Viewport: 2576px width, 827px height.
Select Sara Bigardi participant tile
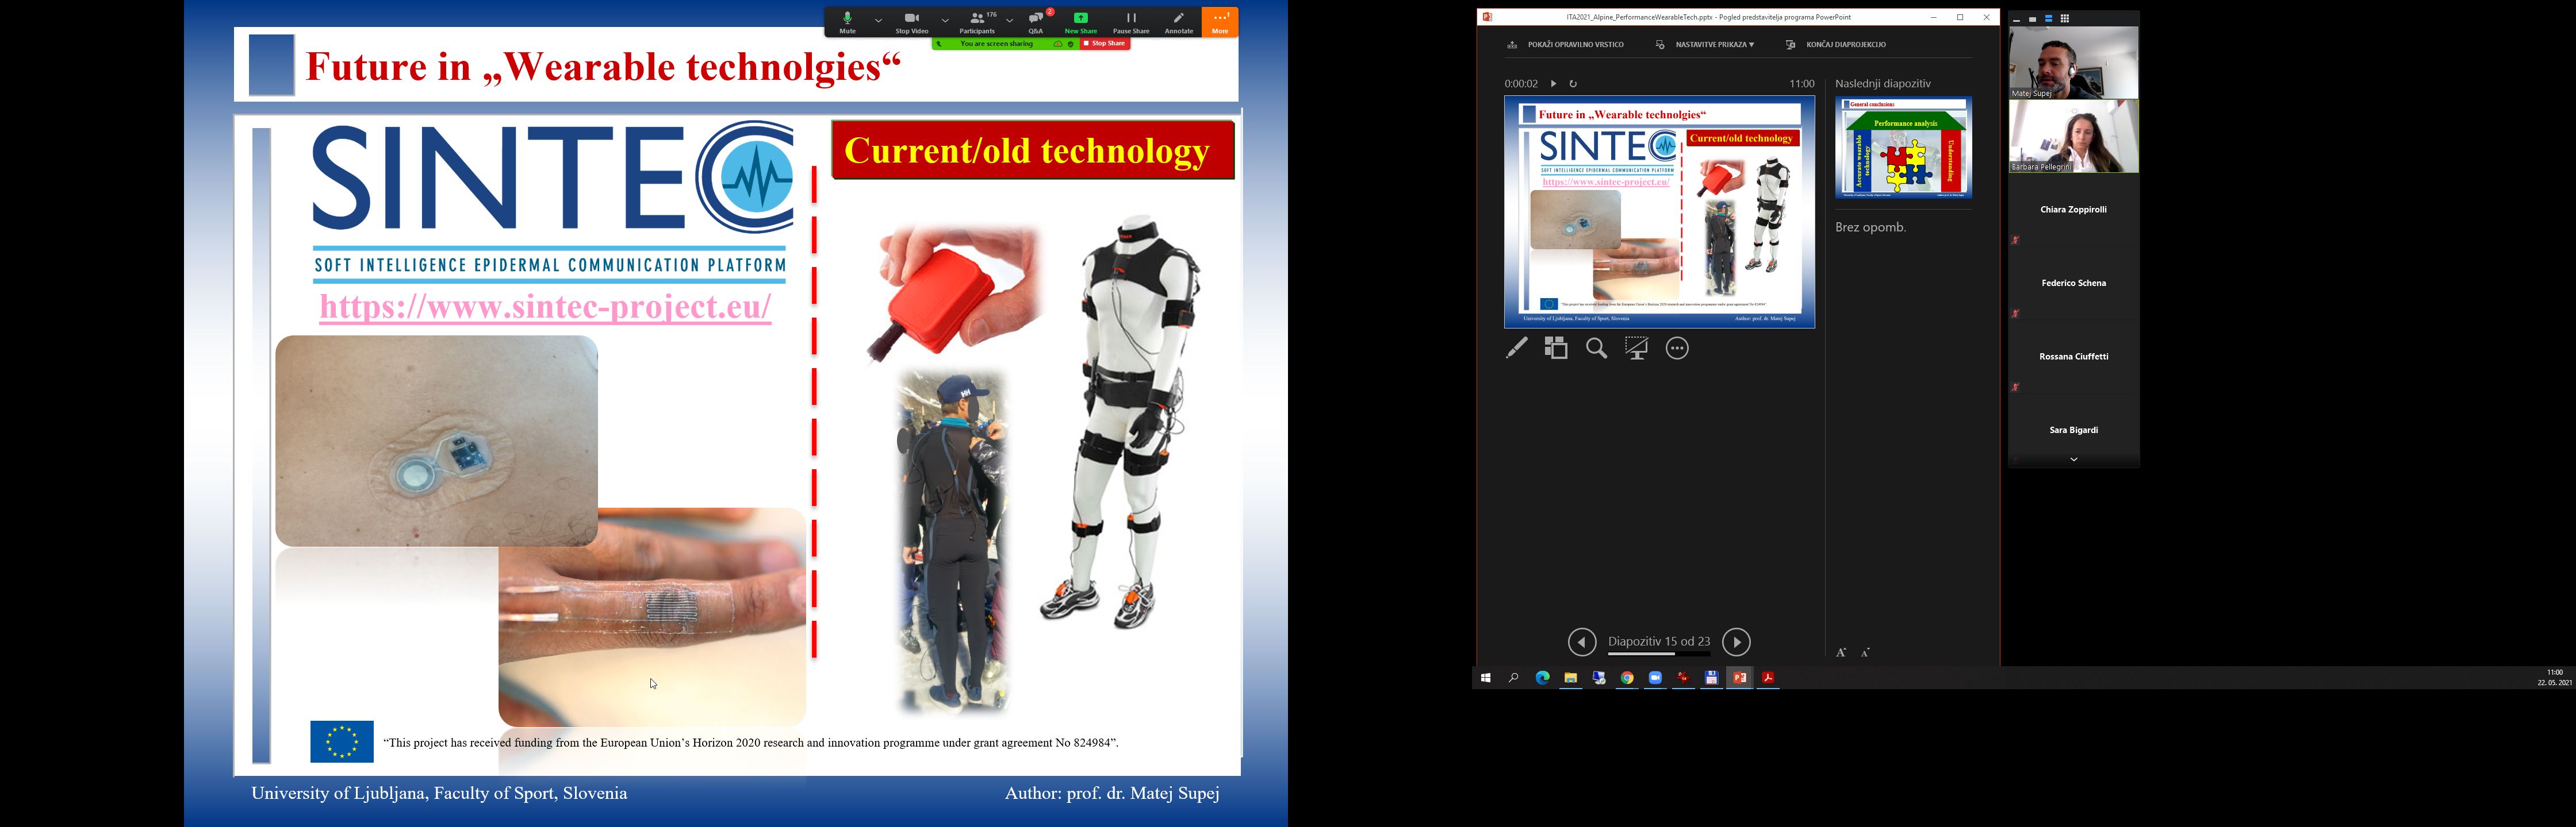coord(2073,431)
